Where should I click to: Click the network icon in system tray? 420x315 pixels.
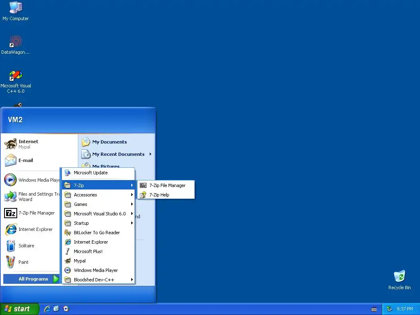coord(390,309)
